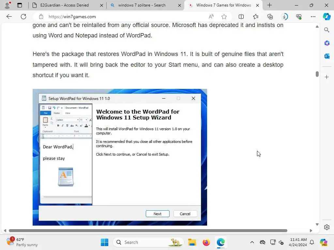Open tab actions menu icon
Viewport: 334px width, 250px height.
click(20, 5)
